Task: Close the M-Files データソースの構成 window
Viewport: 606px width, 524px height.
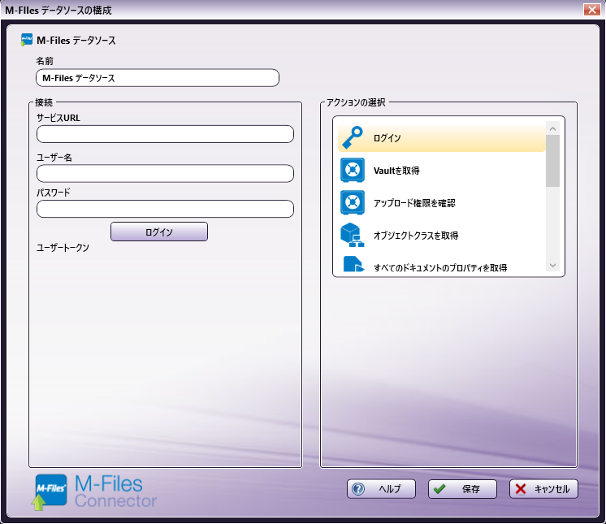Action: [591, 10]
